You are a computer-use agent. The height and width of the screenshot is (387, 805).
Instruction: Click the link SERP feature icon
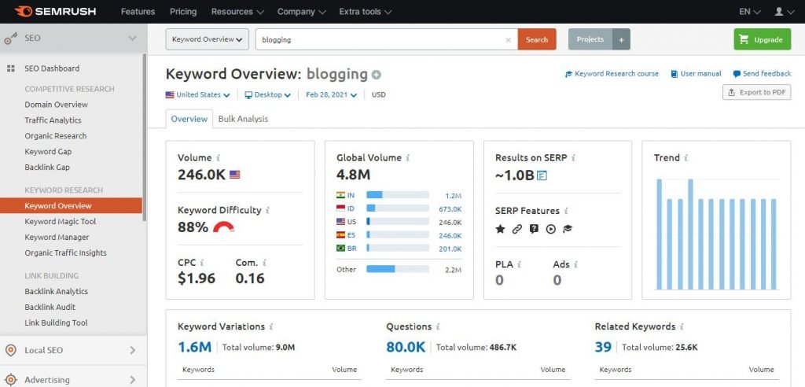(x=517, y=229)
